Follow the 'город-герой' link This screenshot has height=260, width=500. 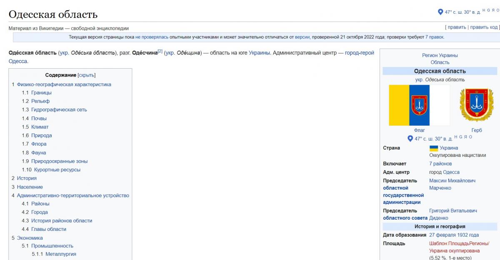click(359, 53)
